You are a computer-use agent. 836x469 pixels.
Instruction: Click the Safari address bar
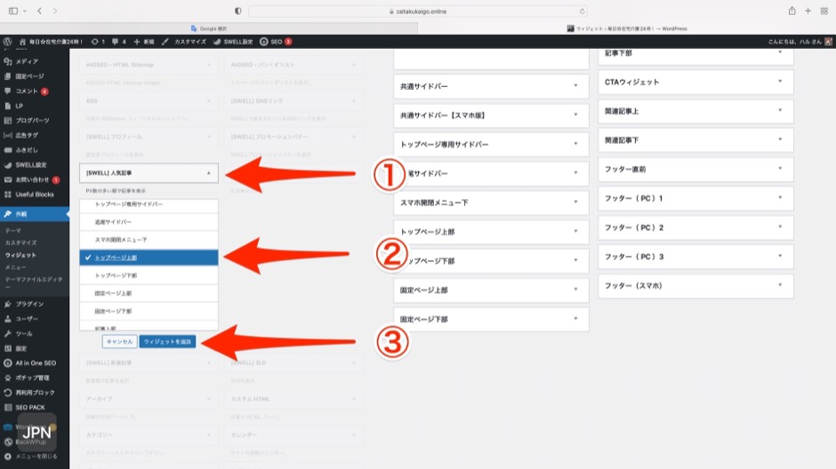(417, 11)
